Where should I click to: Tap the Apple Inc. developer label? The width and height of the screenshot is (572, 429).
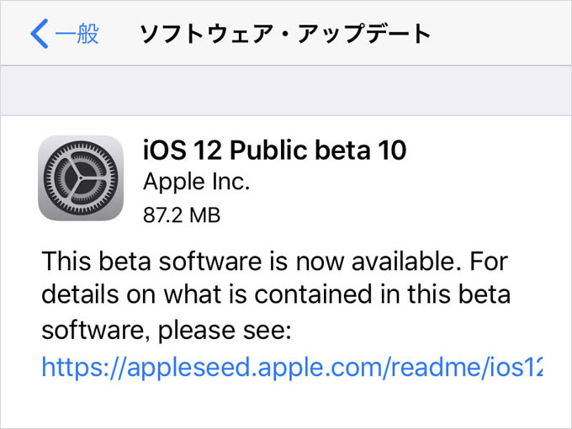pos(196,182)
